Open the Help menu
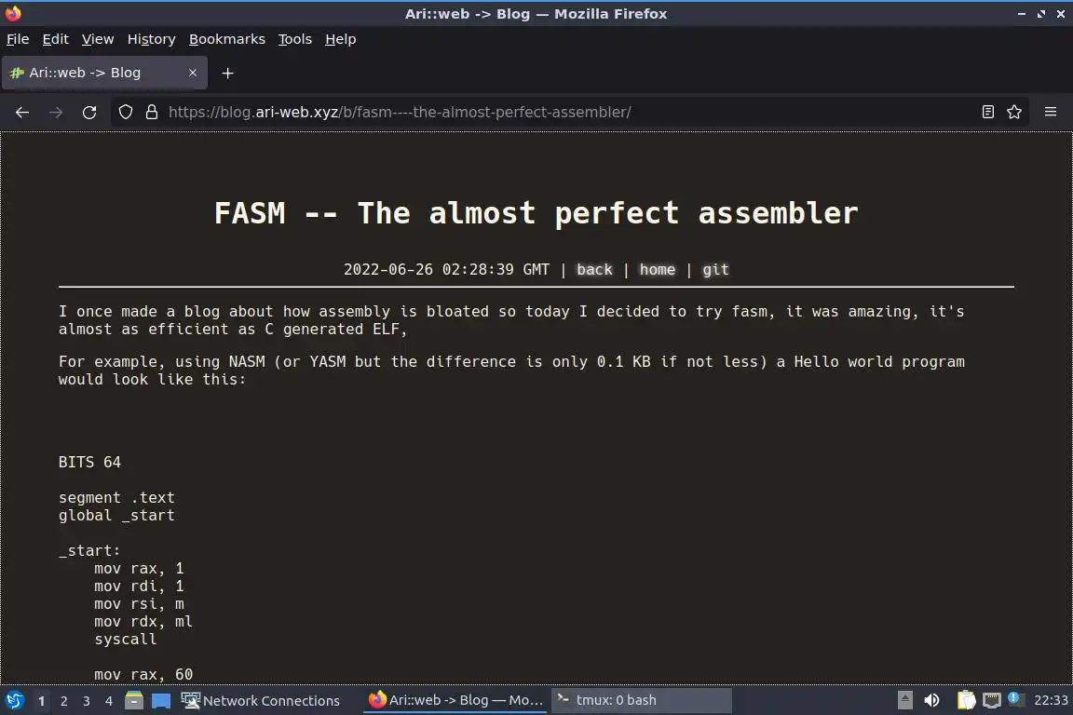 point(340,39)
